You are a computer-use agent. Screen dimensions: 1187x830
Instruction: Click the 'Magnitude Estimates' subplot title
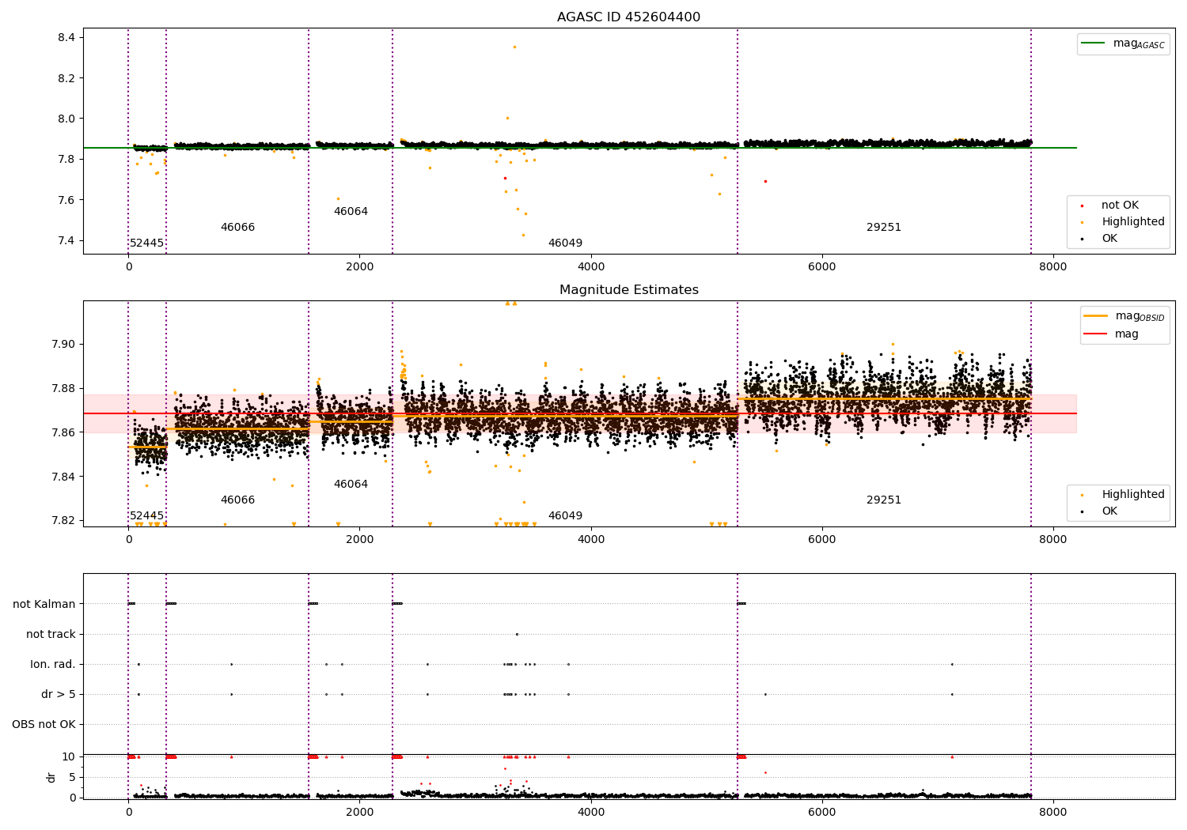(x=628, y=290)
